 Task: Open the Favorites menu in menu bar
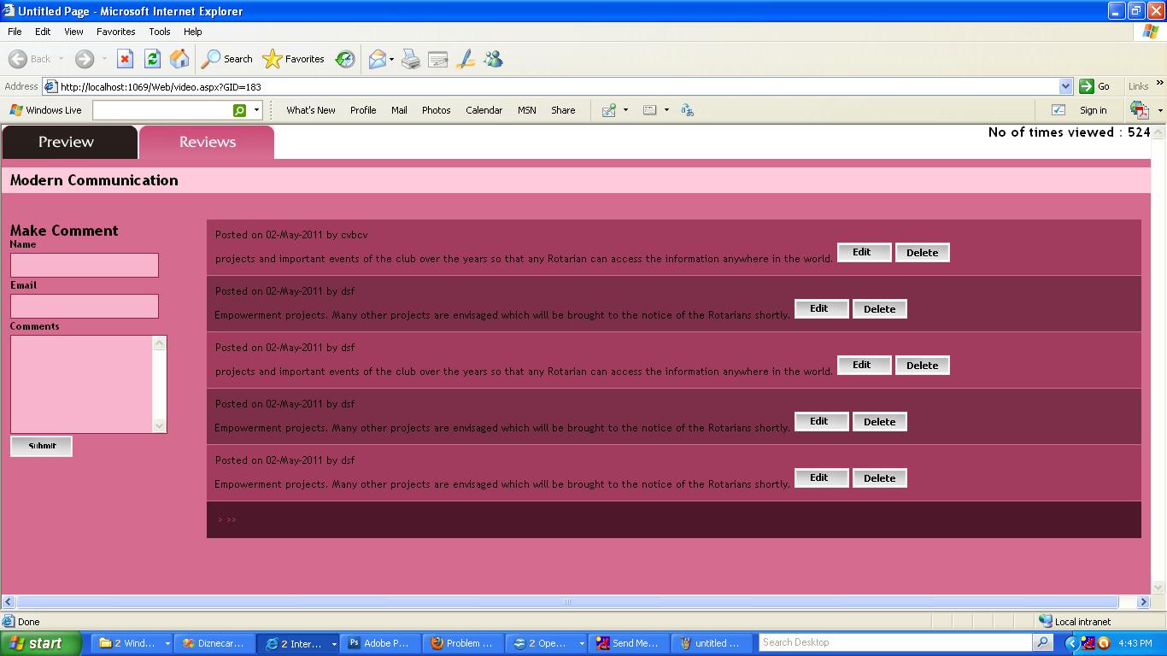(x=115, y=32)
